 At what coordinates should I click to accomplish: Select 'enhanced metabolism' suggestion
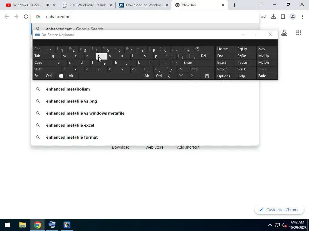(x=145, y=89)
